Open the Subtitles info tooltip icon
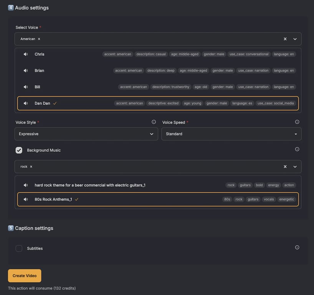Viewport: 314px width, 295px height. pyautogui.click(x=297, y=248)
